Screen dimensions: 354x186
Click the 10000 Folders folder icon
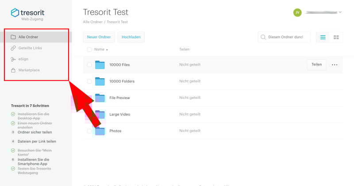pyautogui.click(x=100, y=81)
